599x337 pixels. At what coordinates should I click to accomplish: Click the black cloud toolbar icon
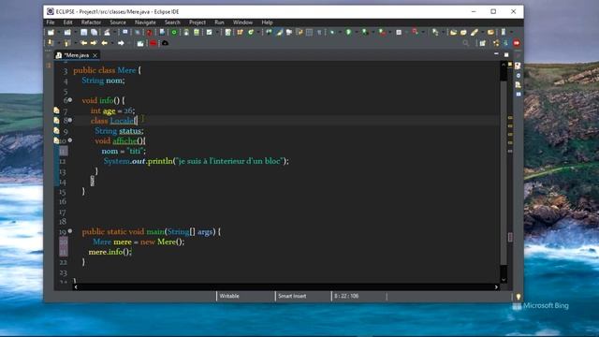click(165, 43)
